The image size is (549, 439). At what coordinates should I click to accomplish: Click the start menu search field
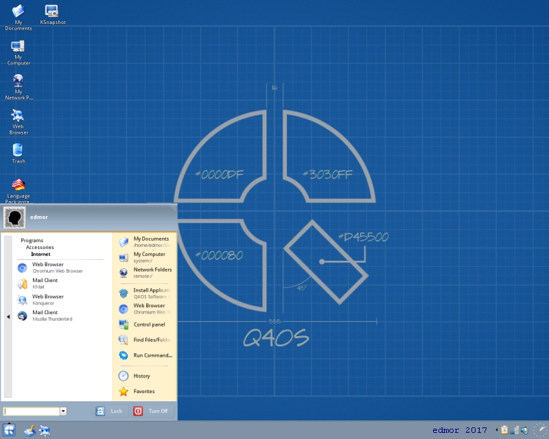tap(32, 412)
